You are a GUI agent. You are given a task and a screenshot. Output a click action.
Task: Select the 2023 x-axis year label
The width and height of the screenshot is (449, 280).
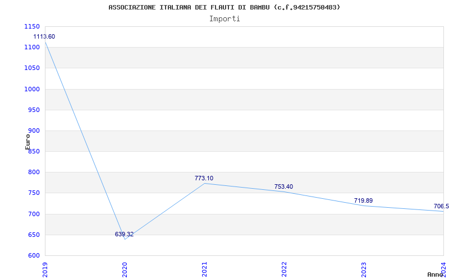(364, 269)
